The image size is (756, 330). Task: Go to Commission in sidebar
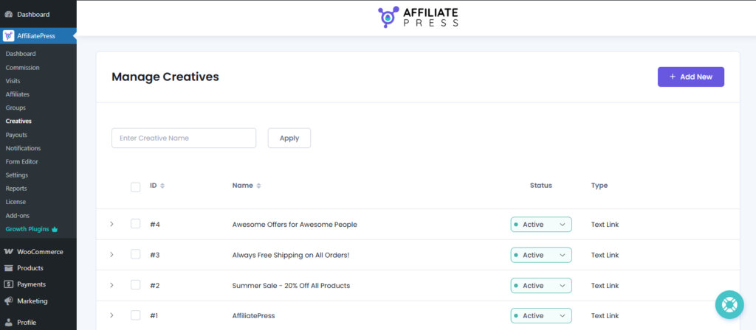(22, 68)
